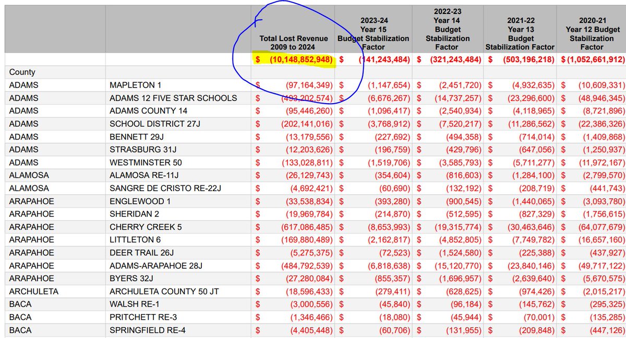This screenshot has height=338, width=626.
Task: Select value (30,463,646) for Cherry Creek
Action: click(x=532, y=227)
